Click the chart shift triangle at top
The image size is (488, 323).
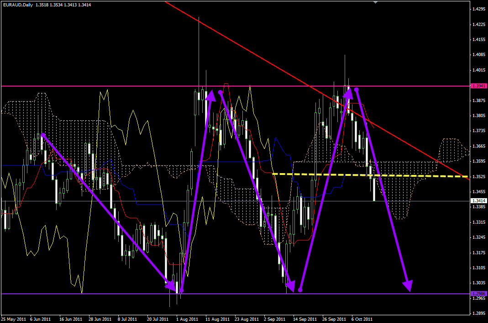click(375, 2)
